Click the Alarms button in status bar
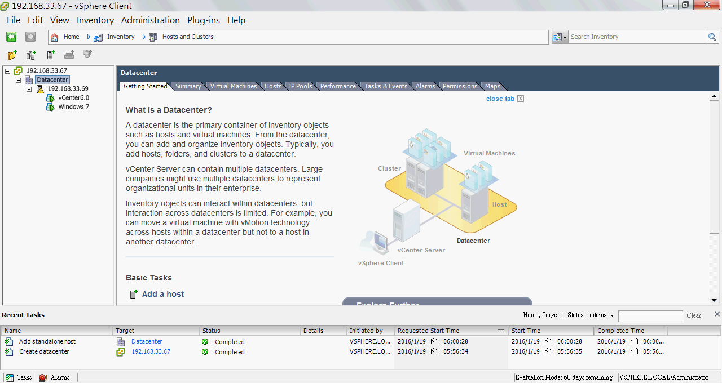Viewport: 722px width, 383px height. [x=54, y=377]
